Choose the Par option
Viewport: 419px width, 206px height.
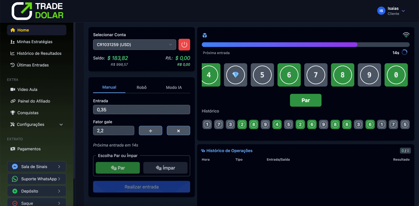coord(118,168)
